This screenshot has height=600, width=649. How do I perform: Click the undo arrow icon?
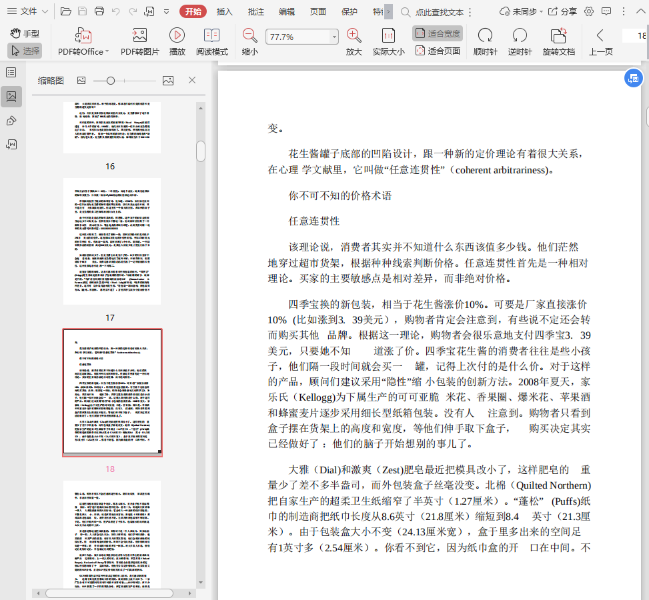(x=116, y=11)
